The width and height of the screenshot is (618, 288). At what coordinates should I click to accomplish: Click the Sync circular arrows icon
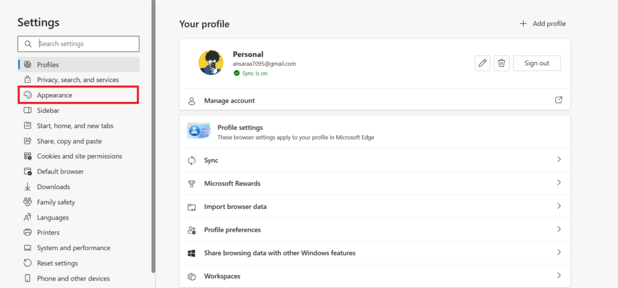pyautogui.click(x=192, y=160)
